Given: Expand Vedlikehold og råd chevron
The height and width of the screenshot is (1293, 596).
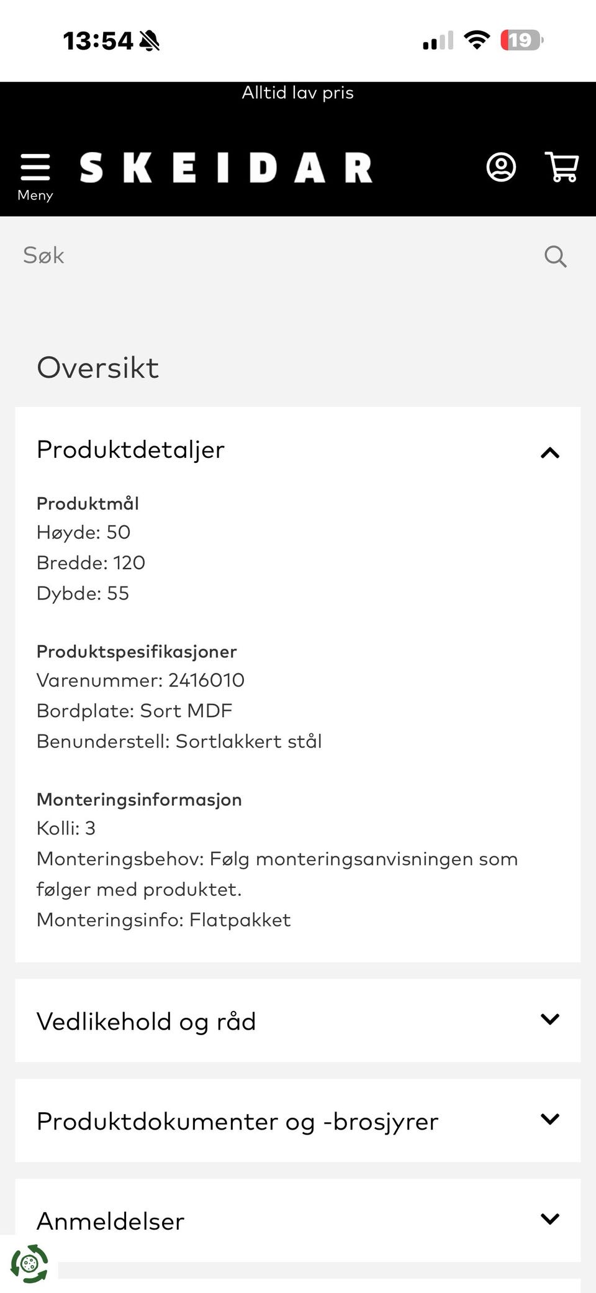Looking at the screenshot, I should pyautogui.click(x=549, y=1020).
